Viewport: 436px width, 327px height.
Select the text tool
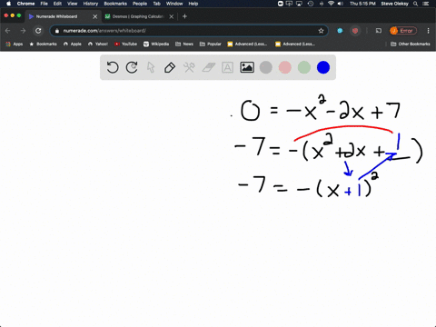coord(227,67)
